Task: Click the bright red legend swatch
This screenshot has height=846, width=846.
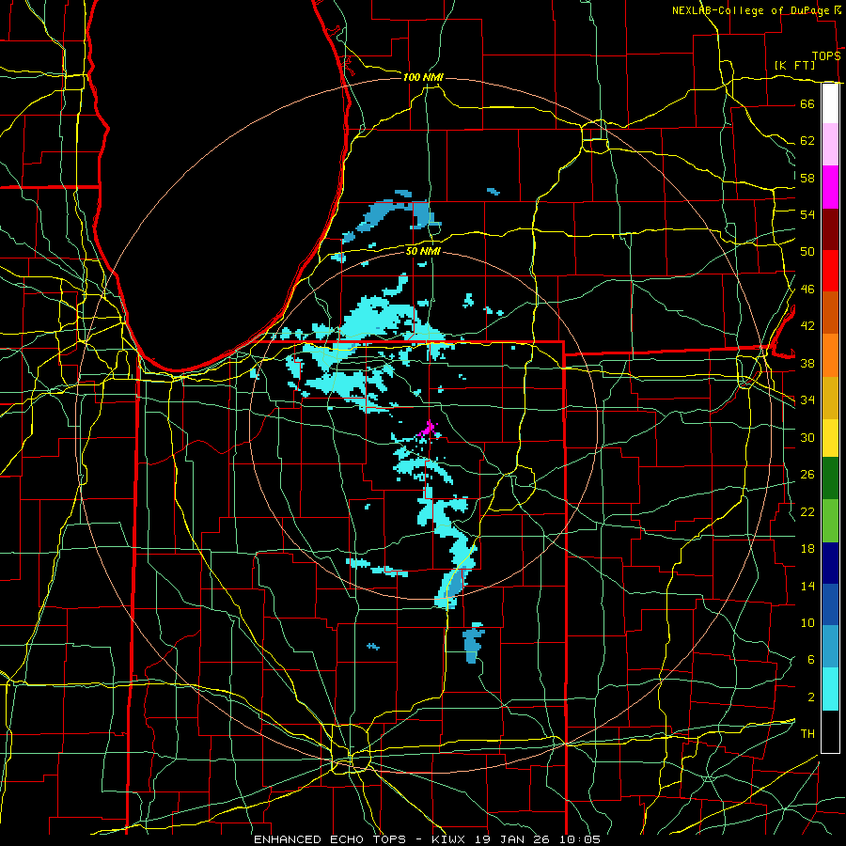Action: click(830, 271)
